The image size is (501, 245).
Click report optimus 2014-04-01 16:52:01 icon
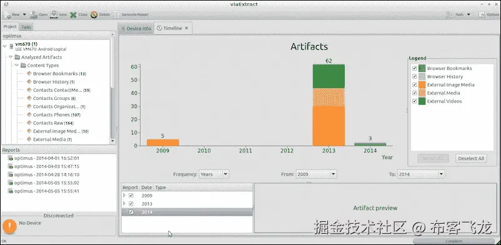tap(11, 158)
